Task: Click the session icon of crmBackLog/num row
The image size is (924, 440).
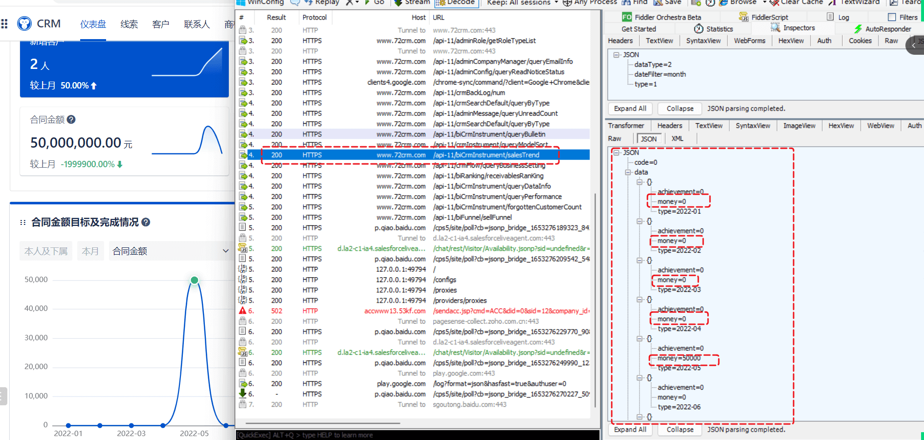Action: 242,92
